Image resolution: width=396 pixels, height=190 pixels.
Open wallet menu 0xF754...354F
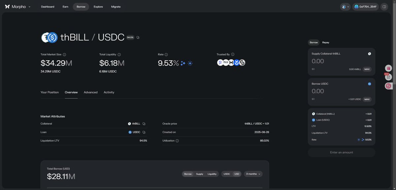tap(365, 7)
